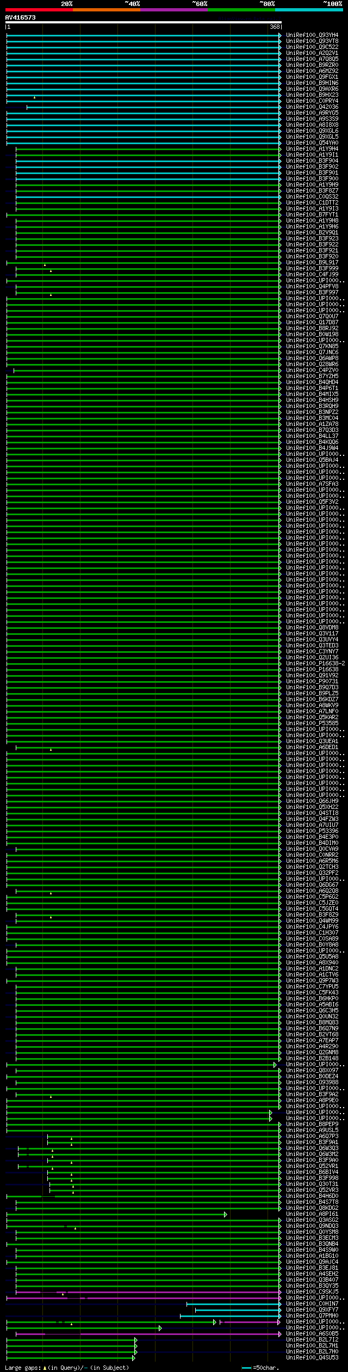Select hit label UniRef100_A9S3S9
The image size is (348, 1372).
pyautogui.click(x=312, y=119)
